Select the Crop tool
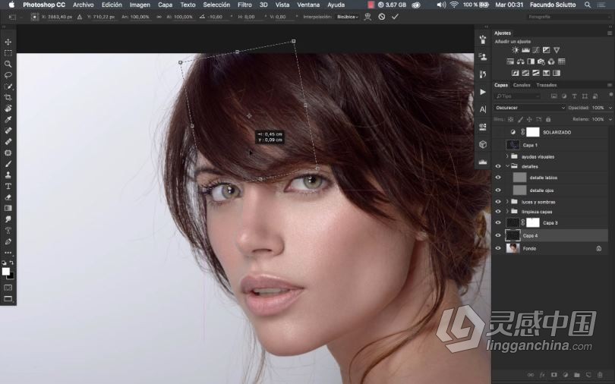 (x=8, y=97)
